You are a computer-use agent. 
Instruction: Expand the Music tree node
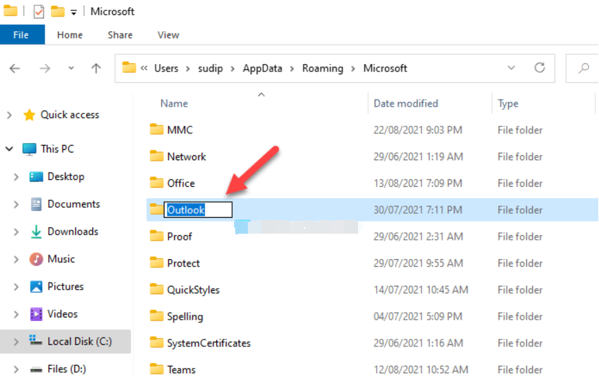click(16, 259)
